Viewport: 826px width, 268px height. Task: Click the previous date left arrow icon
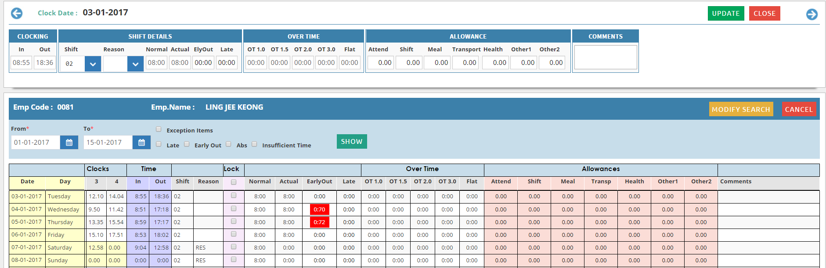pos(17,14)
